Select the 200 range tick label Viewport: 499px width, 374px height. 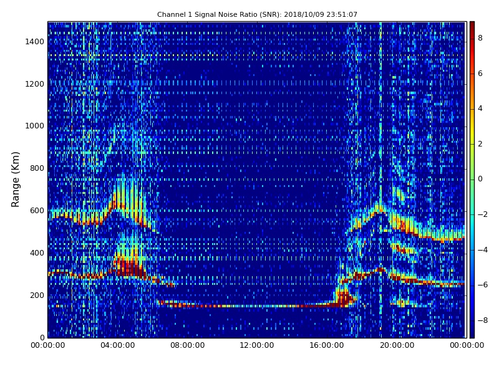point(37,295)
